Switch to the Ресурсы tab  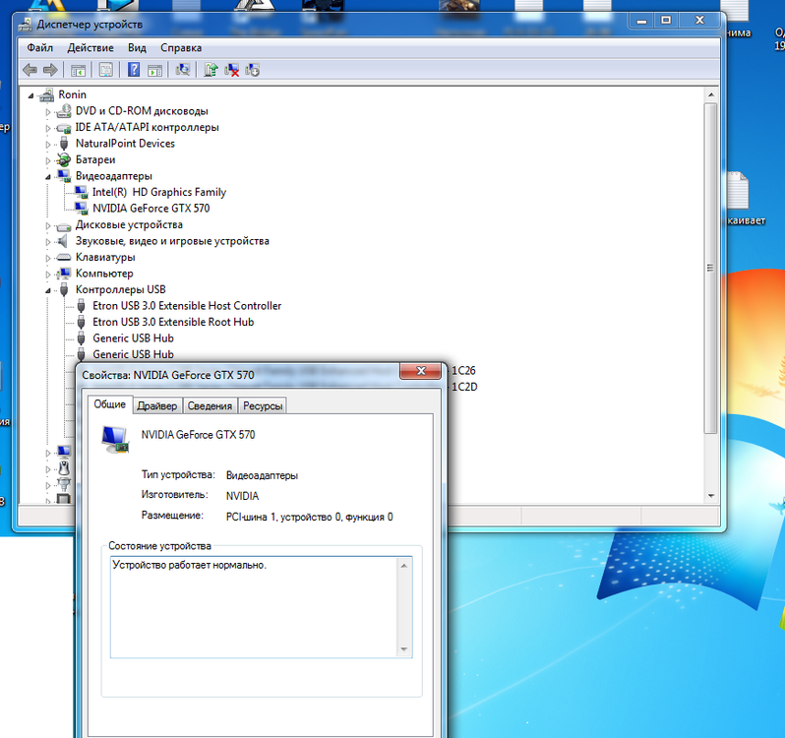(x=263, y=406)
